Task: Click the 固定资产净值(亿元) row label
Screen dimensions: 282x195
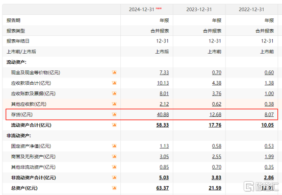Action: coord(31,146)
